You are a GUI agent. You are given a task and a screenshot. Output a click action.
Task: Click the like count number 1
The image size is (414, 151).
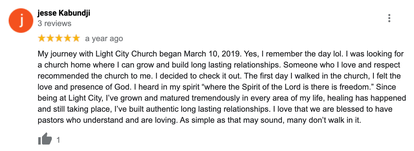click(x=58, y=140)
